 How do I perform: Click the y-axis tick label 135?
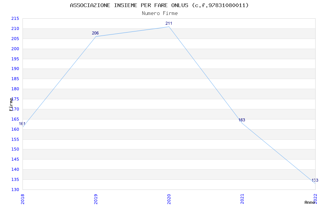(x=15, y=179)
